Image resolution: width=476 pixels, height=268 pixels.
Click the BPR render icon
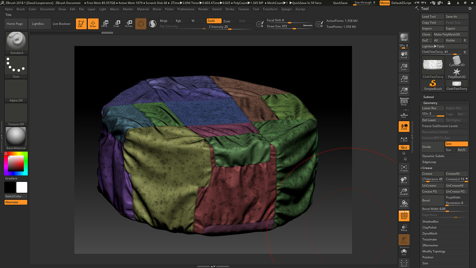click(404, 38)
